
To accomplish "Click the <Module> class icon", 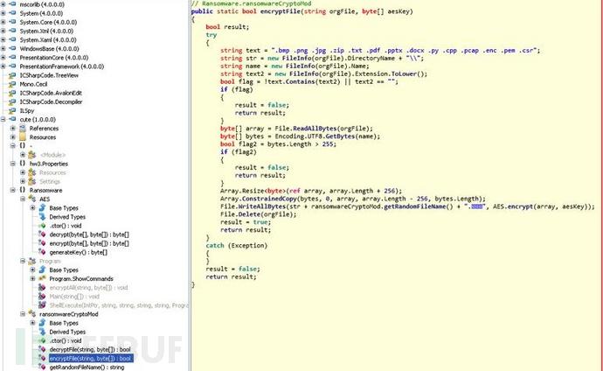I will [32, 155].
